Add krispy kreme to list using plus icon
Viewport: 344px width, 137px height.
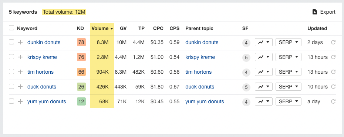20,57
